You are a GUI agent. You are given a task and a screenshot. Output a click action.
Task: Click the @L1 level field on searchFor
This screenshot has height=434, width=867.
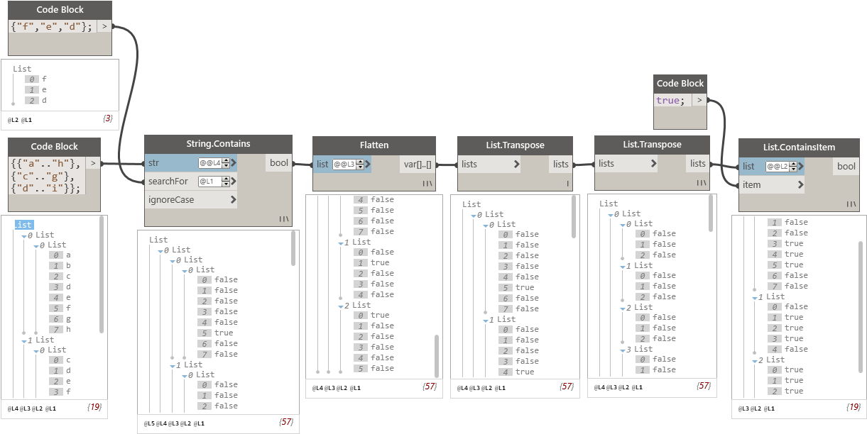tap(211, 182)
